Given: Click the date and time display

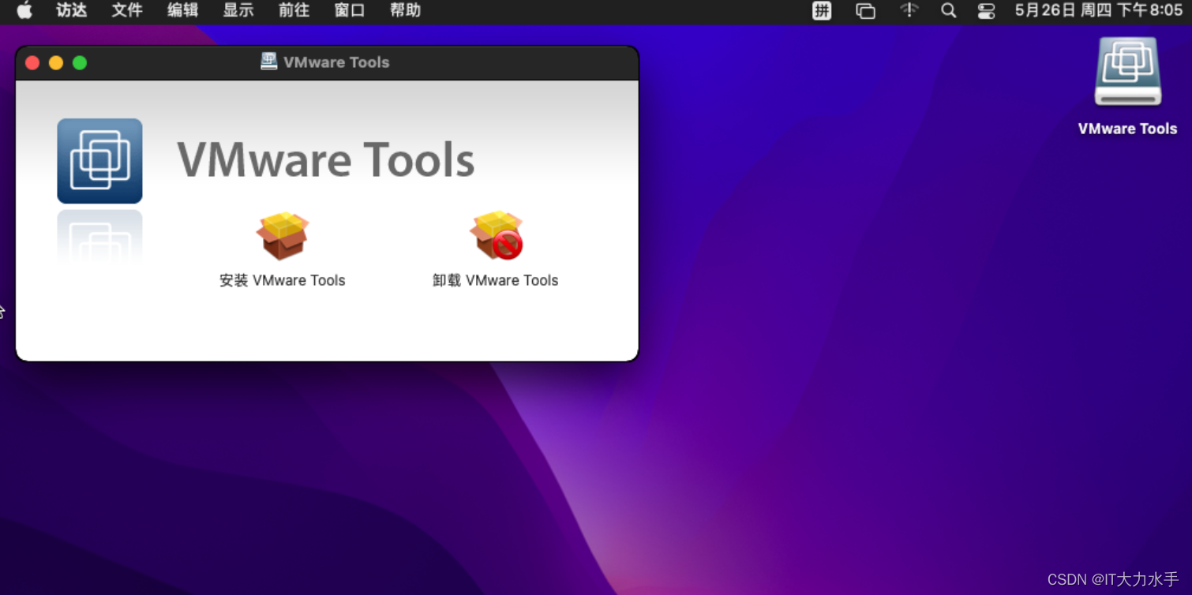Looking at the screenshot, I should 1097,11.
